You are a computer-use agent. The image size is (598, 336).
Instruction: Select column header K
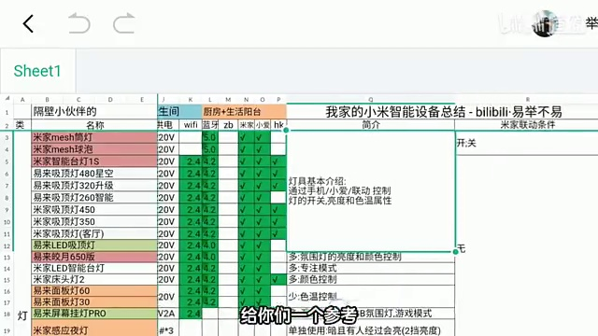click(x=190, y=100)
